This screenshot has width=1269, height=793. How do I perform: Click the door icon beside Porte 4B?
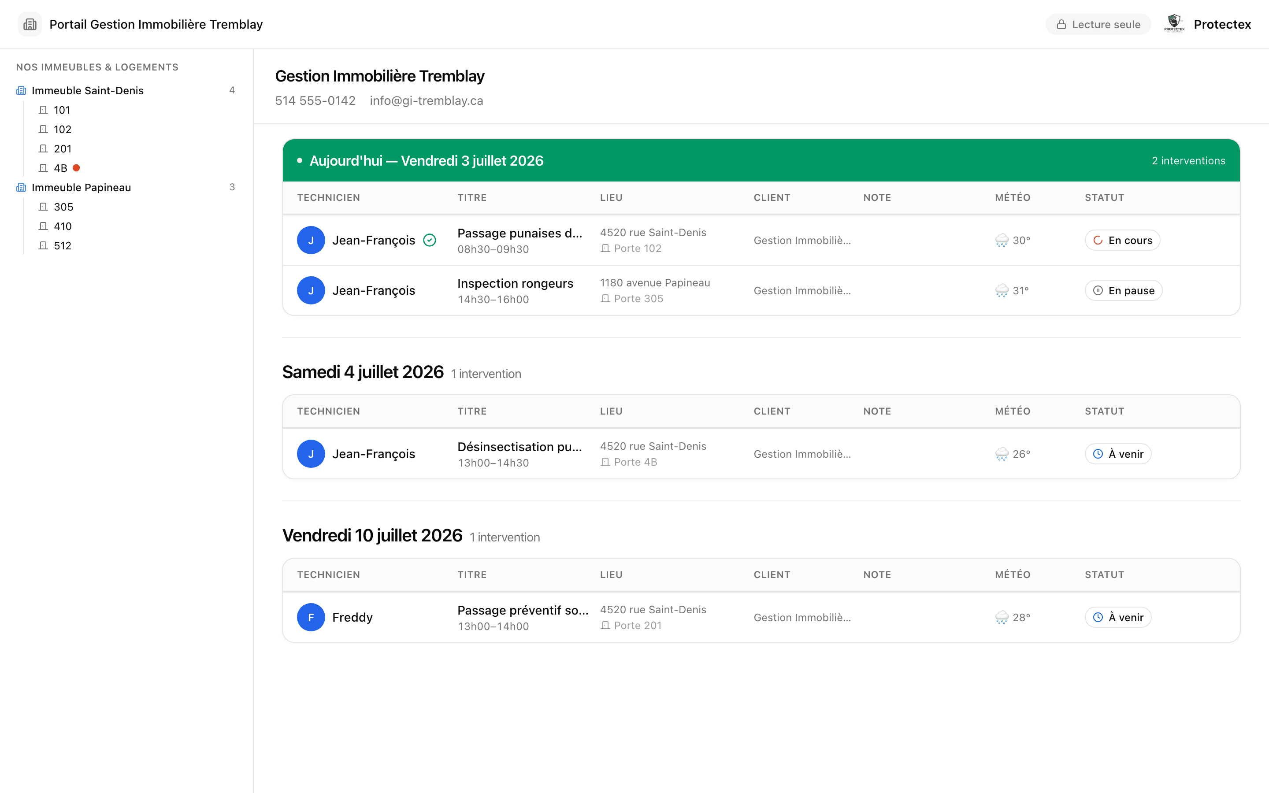tap(605, 462)
